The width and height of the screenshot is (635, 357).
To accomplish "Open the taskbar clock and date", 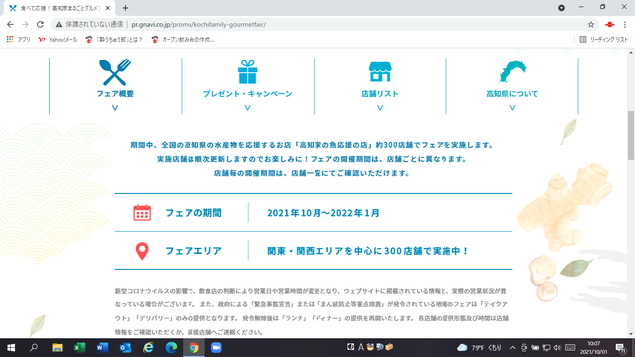I will click(594, 348).
